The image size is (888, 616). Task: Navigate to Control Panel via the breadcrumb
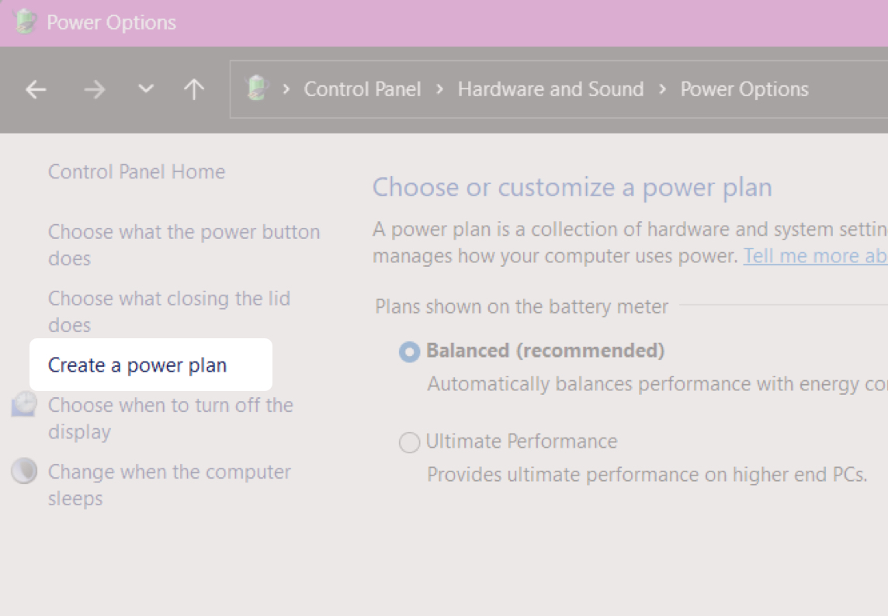(362, 89)
